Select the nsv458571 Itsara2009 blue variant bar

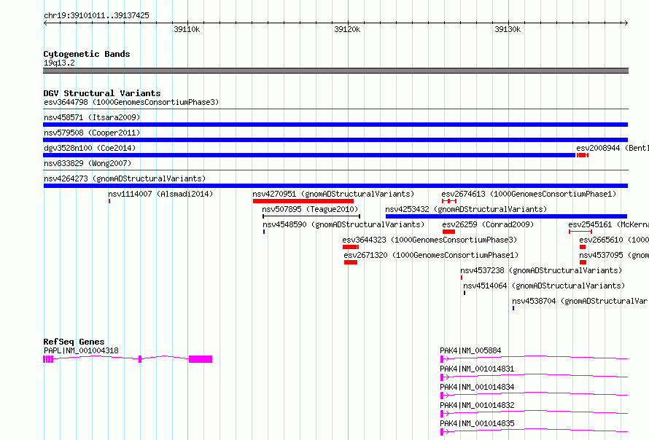335,125
